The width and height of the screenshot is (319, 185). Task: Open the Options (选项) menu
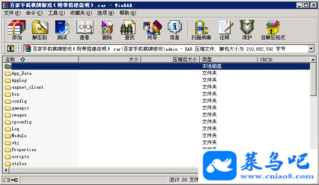[x=105, y=13]
